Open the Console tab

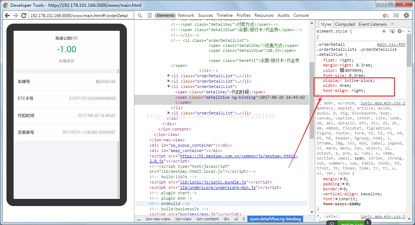click(301, 15)
